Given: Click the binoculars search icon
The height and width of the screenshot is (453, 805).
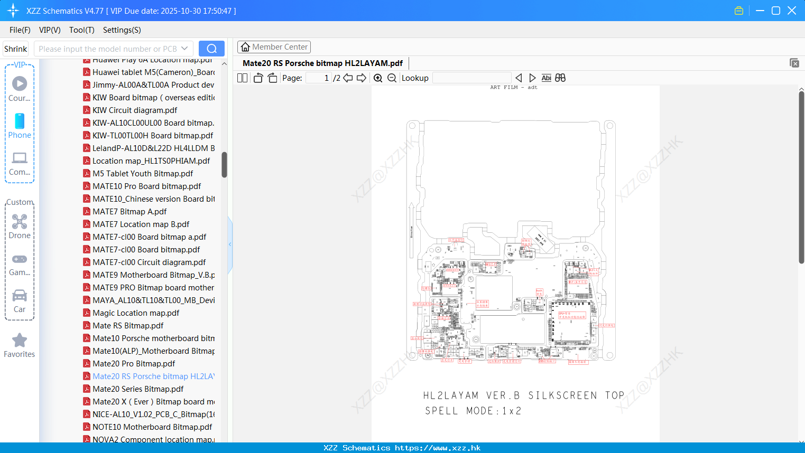Looking at the screenshot, I should point(560,78).
